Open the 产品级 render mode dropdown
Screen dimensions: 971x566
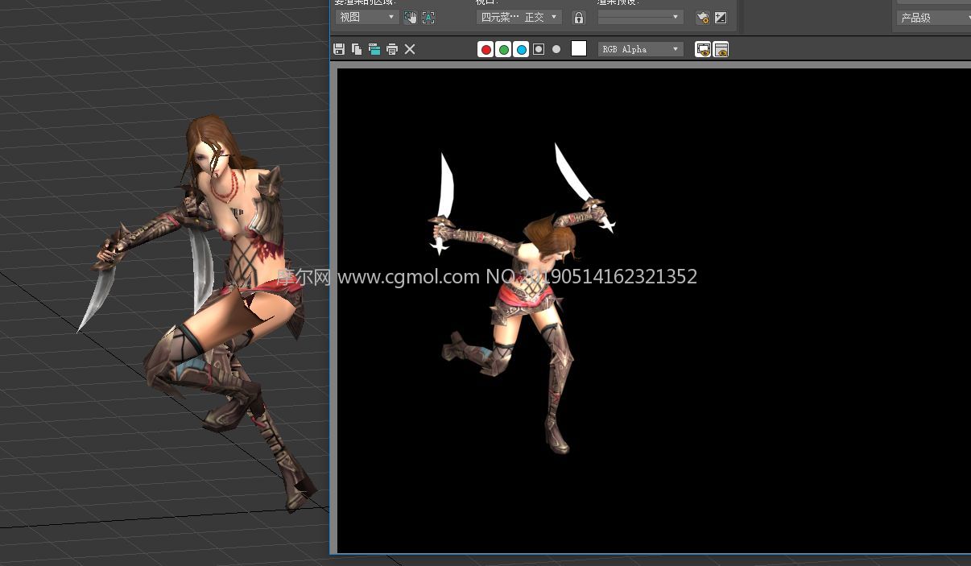coord(932,18)
